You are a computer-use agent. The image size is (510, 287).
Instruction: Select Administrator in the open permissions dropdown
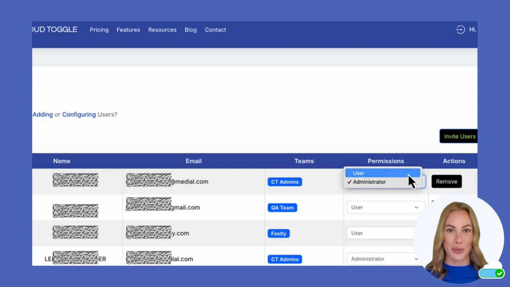tap(369, 182)
